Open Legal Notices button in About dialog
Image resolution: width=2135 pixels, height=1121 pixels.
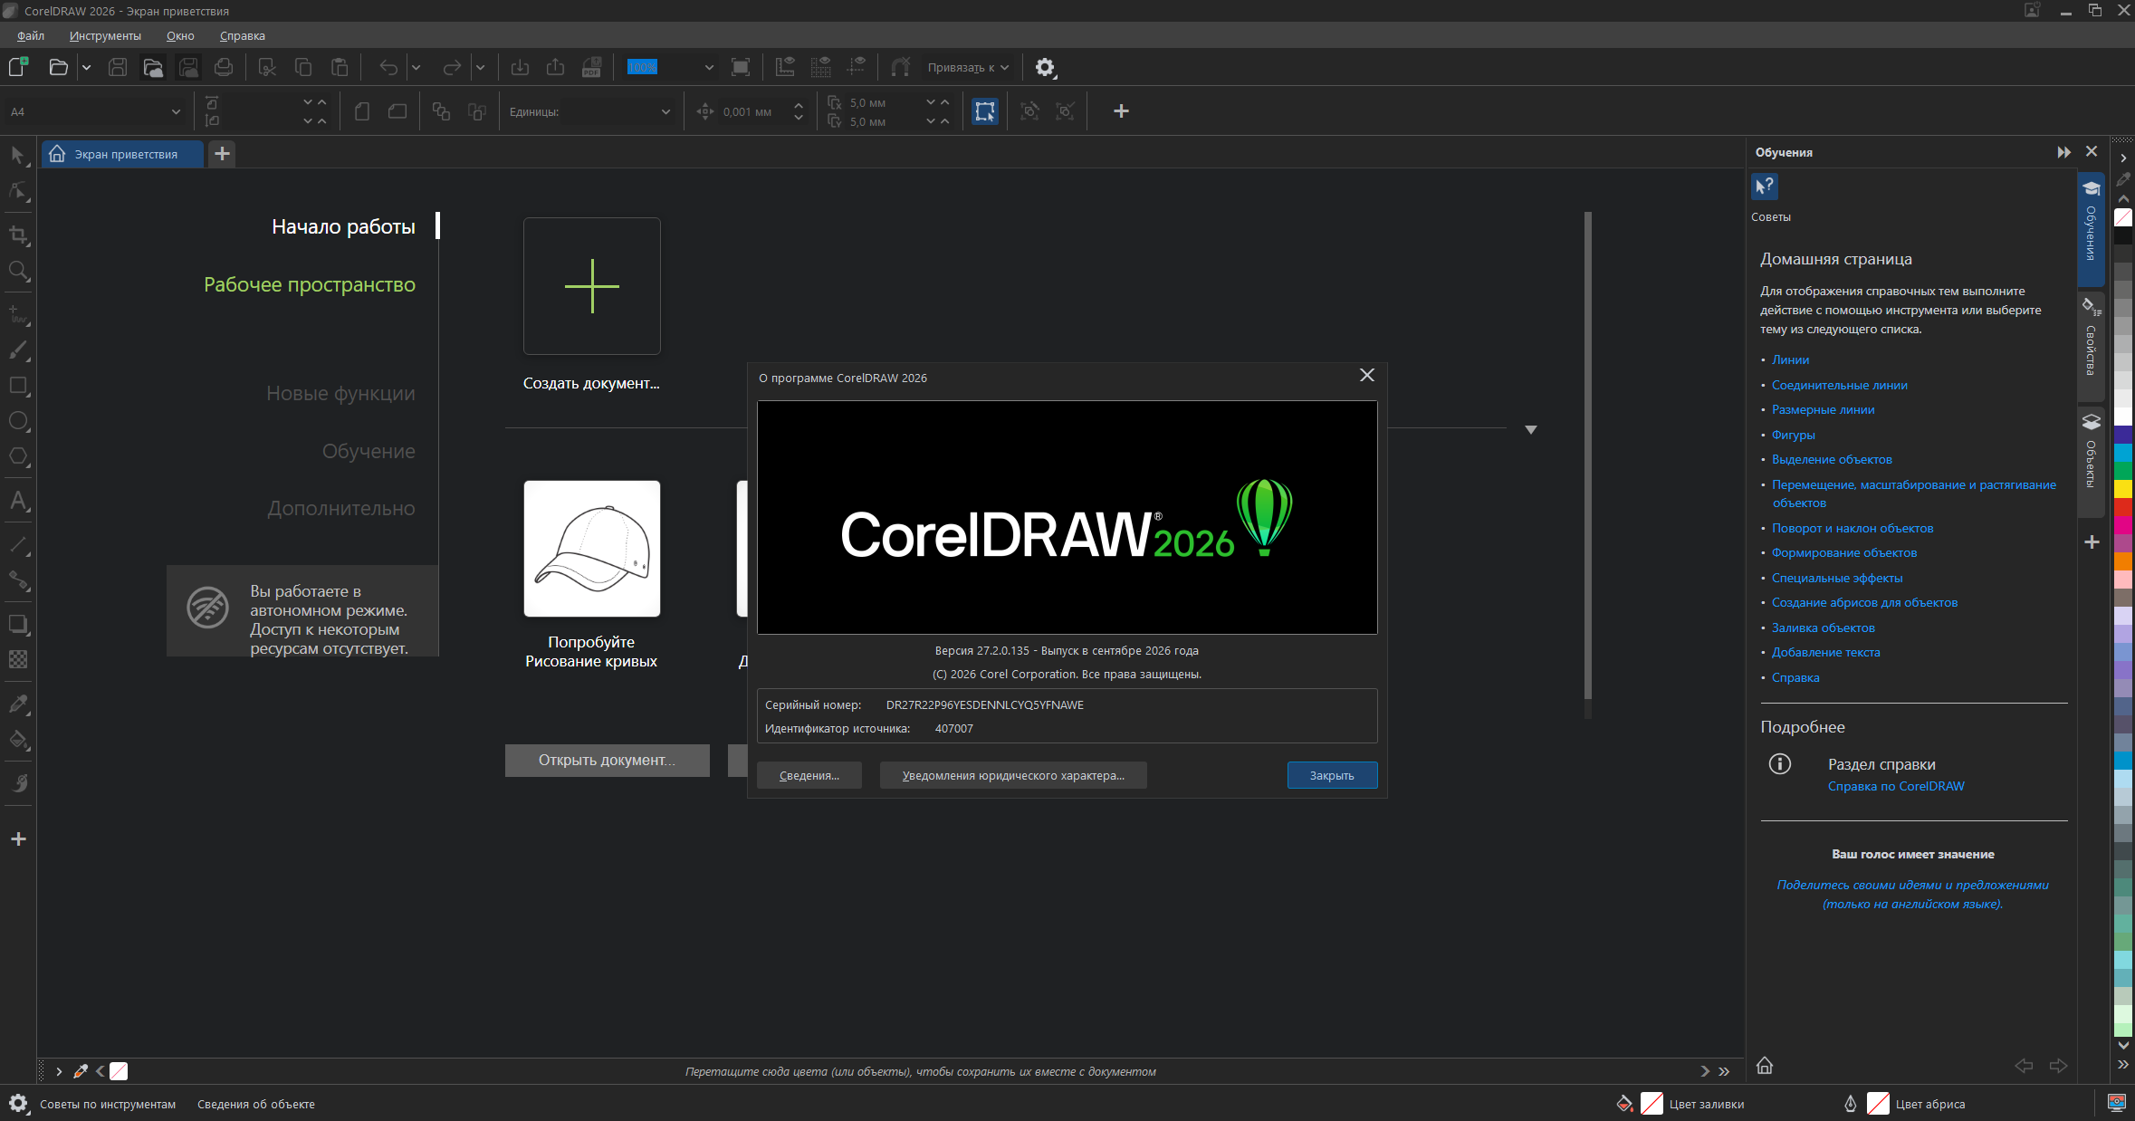[1013, 775]
